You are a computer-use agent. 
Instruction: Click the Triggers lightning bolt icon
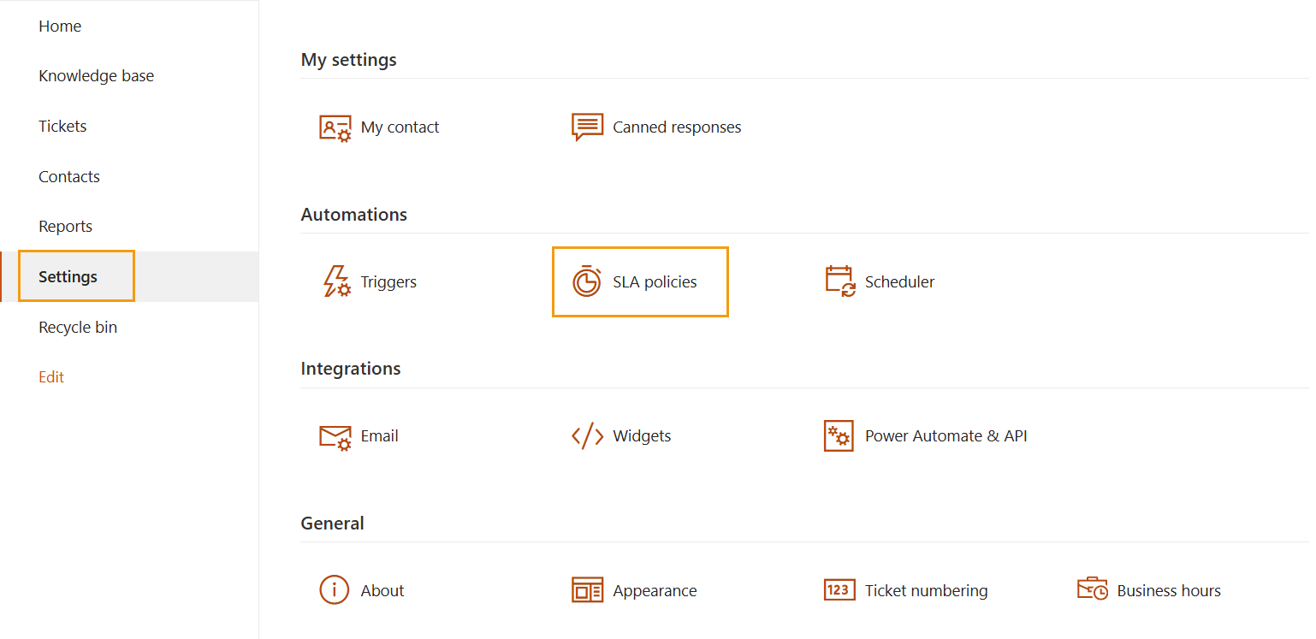coord(335,281)
